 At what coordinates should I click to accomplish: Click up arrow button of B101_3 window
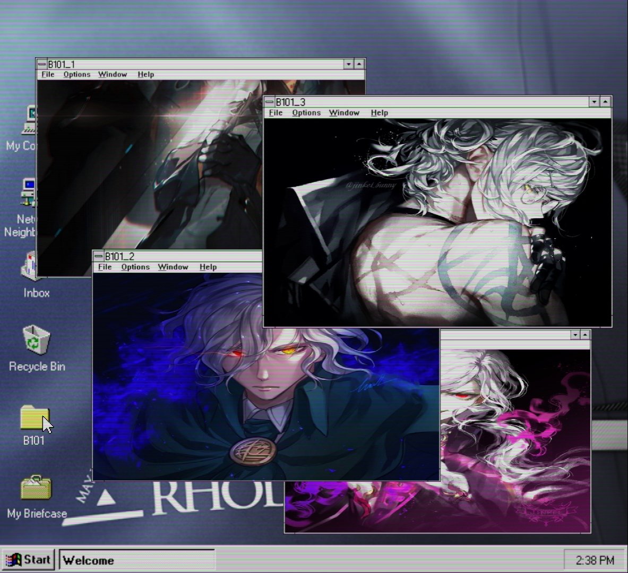(605, 102)
